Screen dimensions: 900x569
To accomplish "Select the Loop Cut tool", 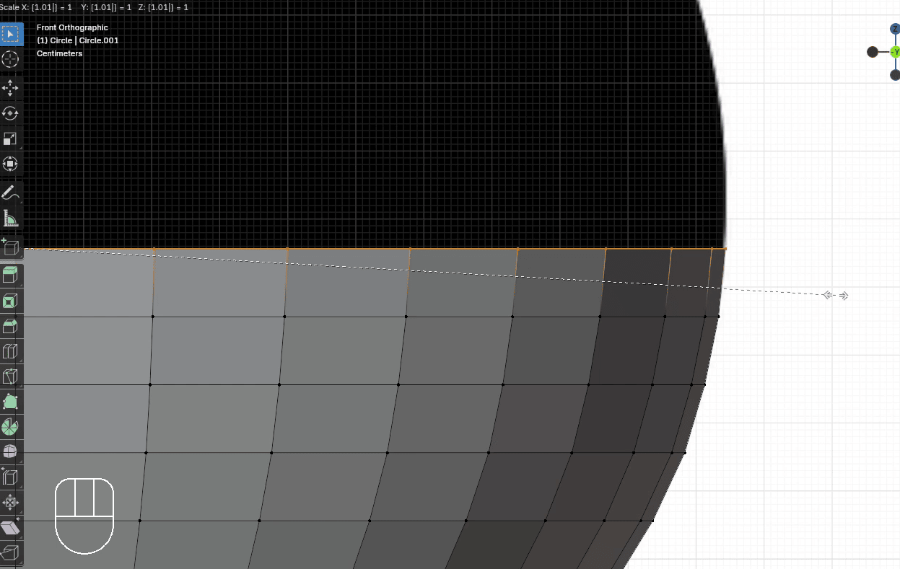I will (x=11, y=351).
